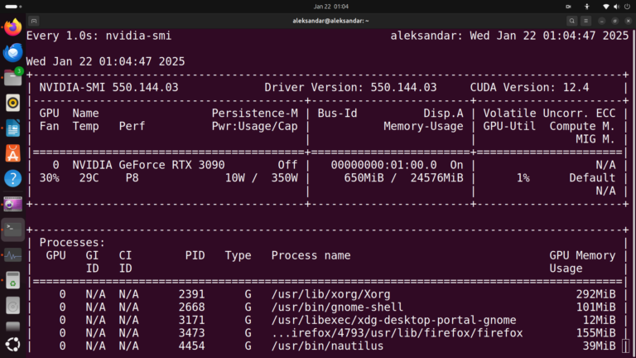Open the power menu icon in top bar
The width and height of the screenshot is (636, 358).
(627, 7)
